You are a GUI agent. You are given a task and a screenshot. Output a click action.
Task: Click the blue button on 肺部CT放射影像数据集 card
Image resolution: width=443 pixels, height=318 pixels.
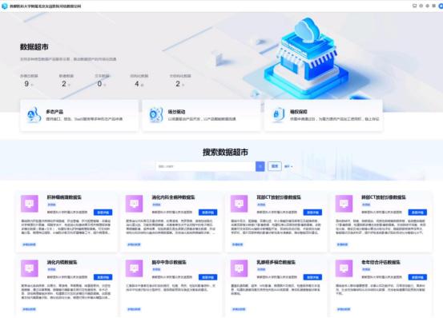coord(417,213)
